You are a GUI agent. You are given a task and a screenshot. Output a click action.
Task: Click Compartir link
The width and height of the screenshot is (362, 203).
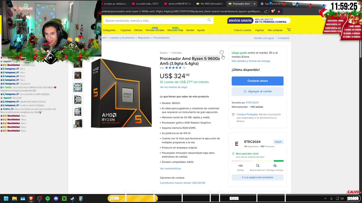click(x=283, y=38)
